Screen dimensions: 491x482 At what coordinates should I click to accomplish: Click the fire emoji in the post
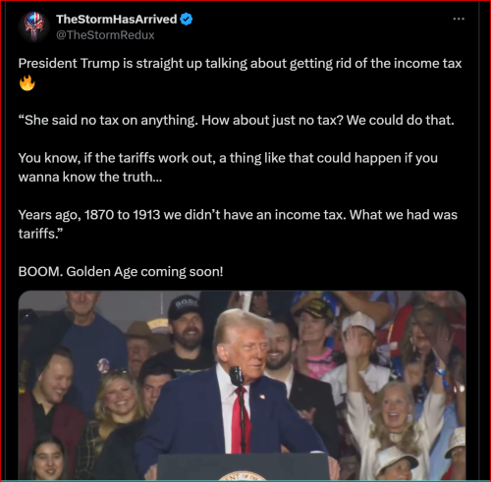pos(27,82)
